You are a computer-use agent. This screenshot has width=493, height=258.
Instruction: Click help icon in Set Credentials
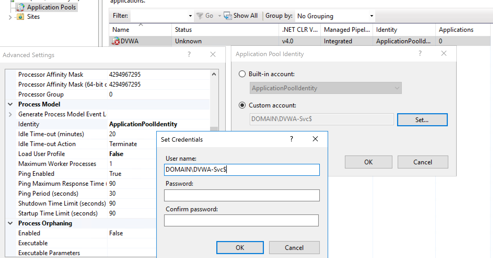coord(292,139)
